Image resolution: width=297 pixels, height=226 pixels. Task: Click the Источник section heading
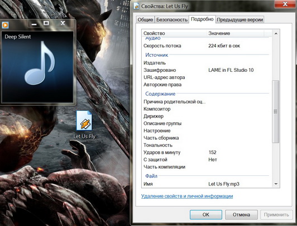pyautogui.click(x=157, y=55)
